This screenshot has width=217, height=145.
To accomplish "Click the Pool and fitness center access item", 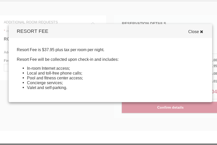I will click(x=55, y=78).
